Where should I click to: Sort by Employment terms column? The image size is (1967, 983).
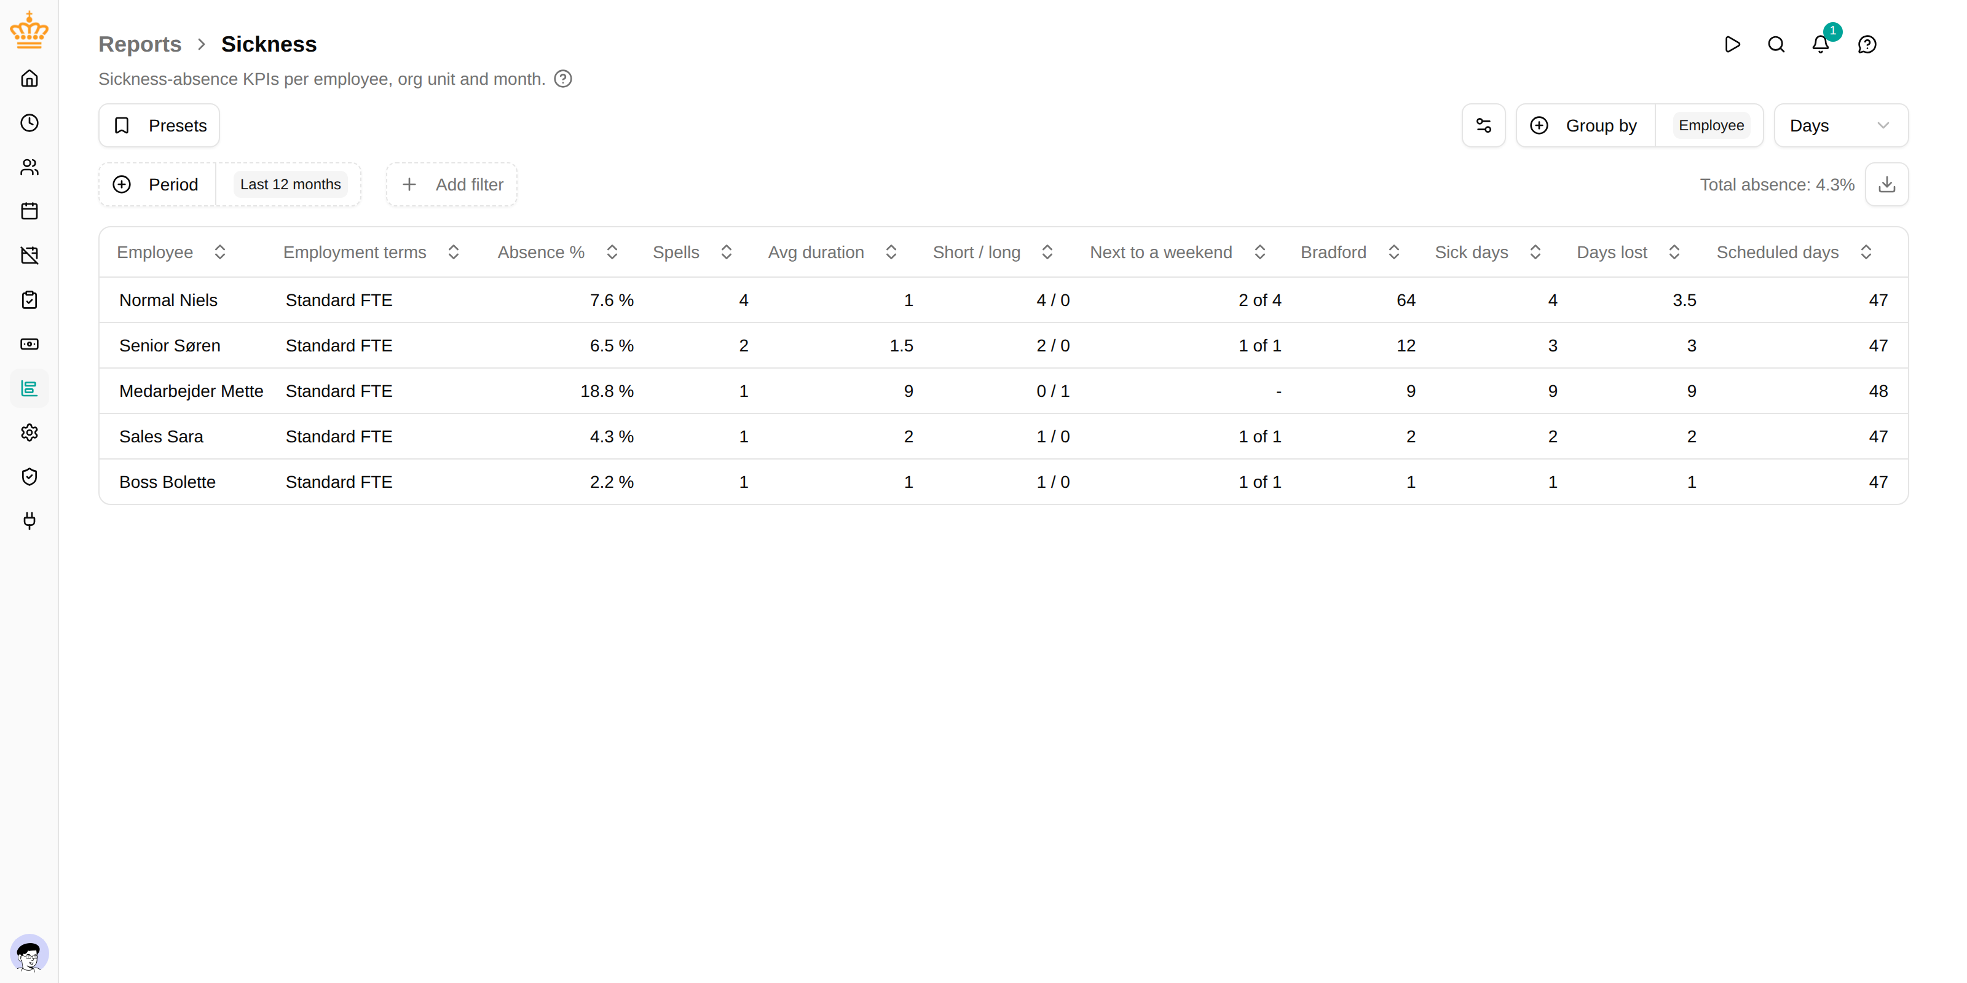pyautogui.click(x=372, y=253)
